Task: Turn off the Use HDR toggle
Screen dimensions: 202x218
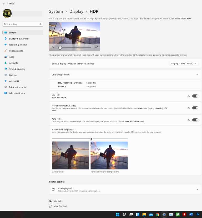Action: point(195,96)
